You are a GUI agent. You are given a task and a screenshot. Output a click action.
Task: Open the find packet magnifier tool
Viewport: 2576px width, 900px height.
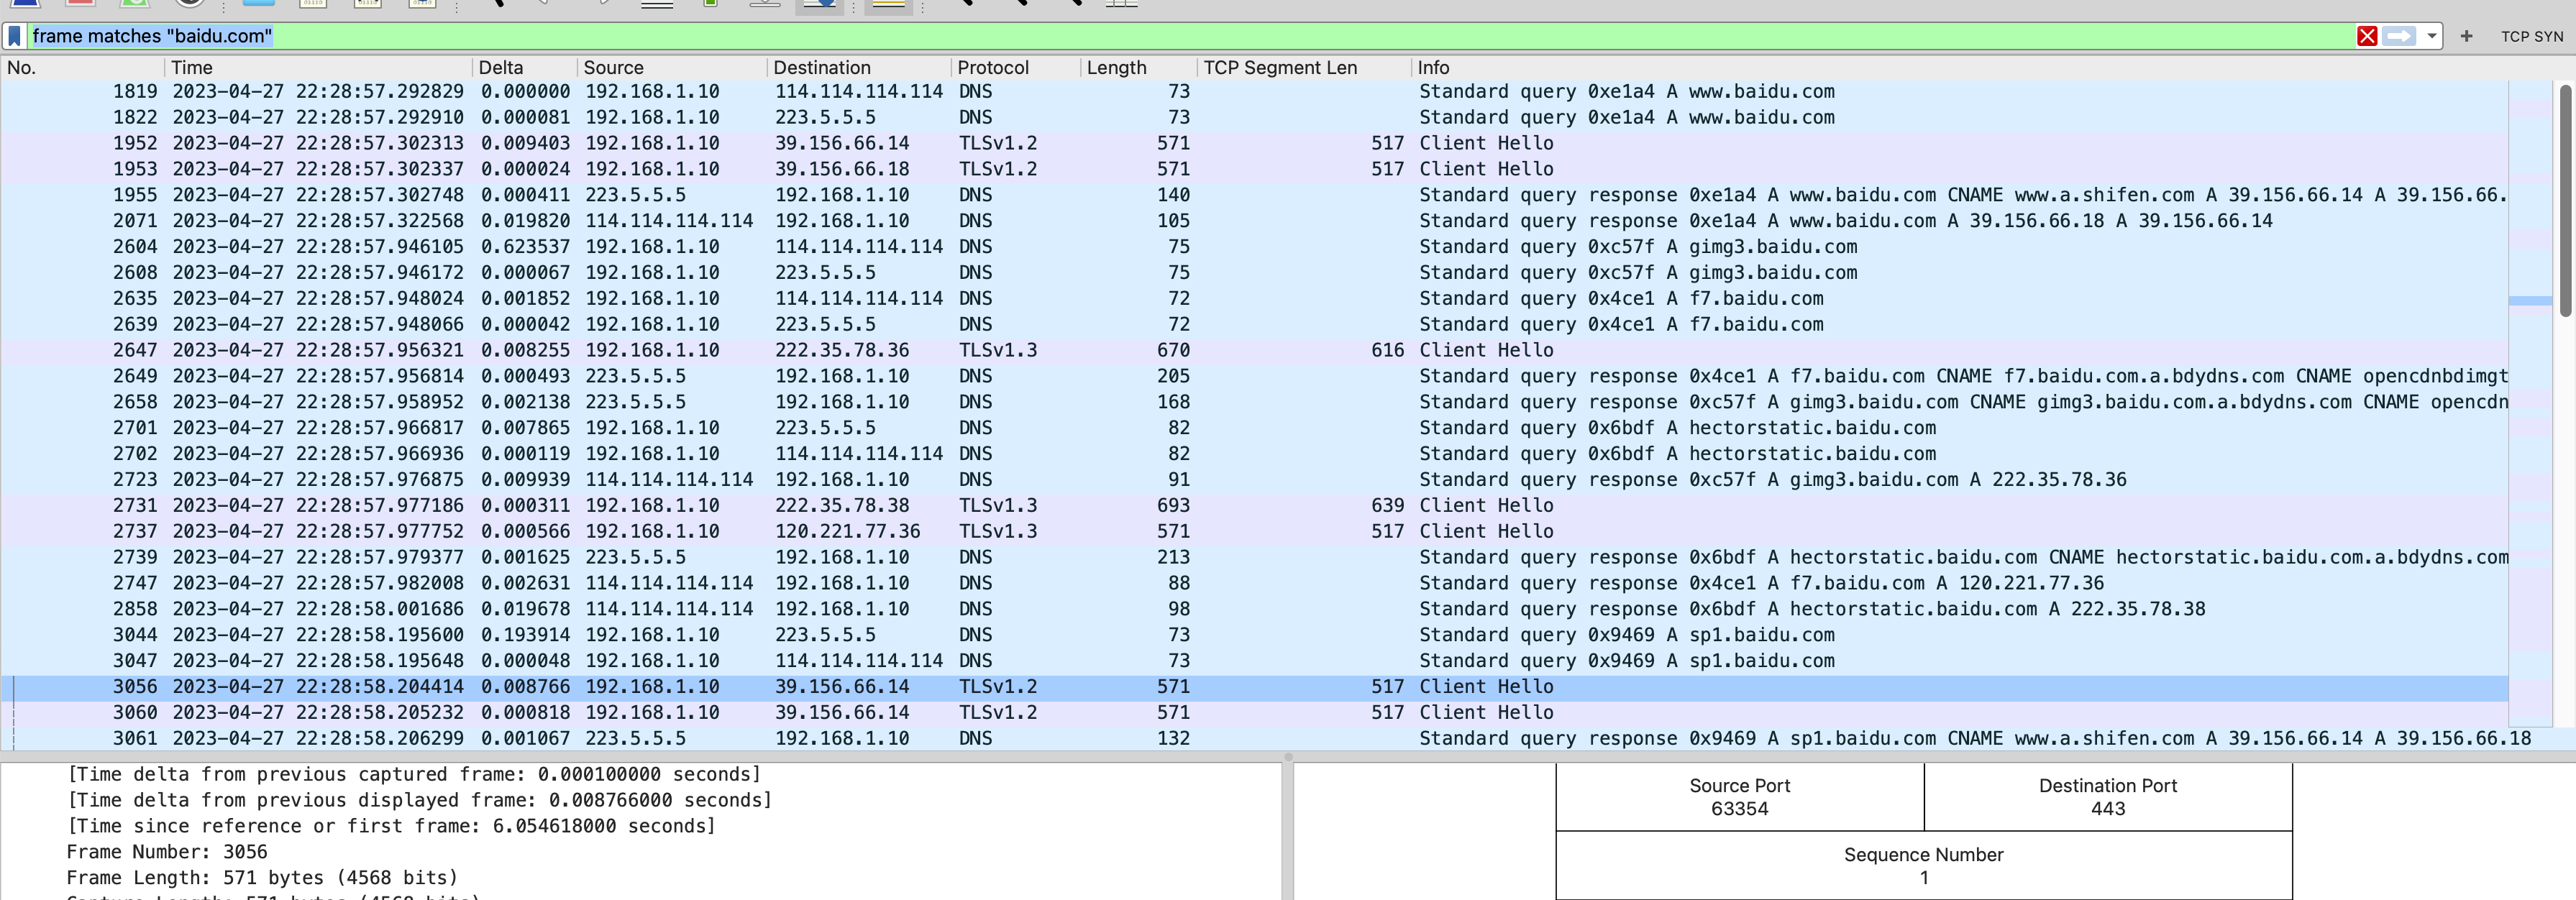pos(500,5)
